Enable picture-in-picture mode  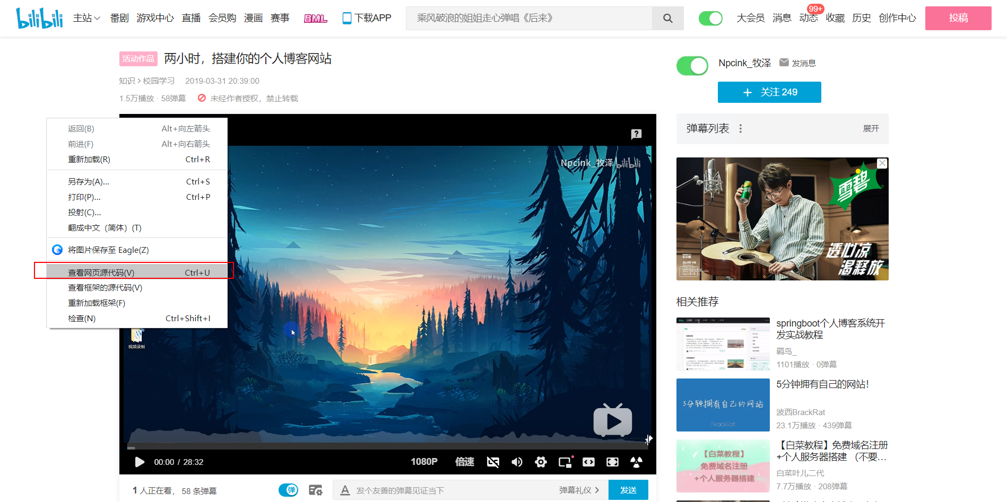point(565,462)
